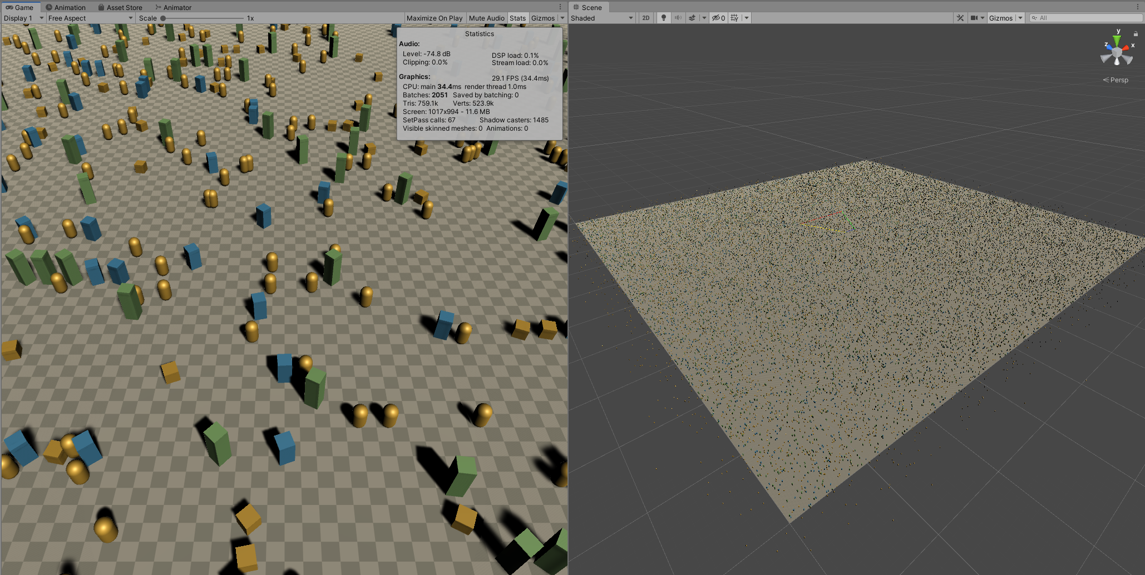Open Scene camera settings icon
This screenshot has height=575, width=1145.
pyautogui.click(x=974, y=18)
